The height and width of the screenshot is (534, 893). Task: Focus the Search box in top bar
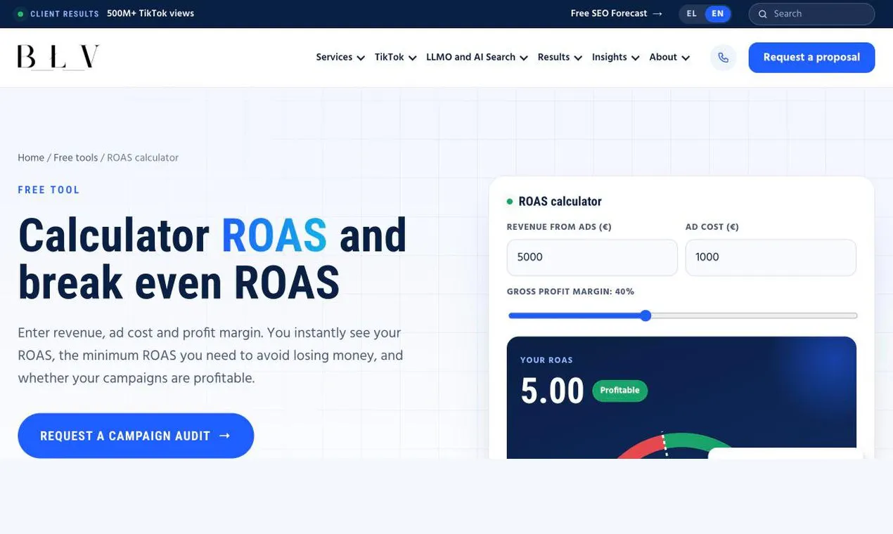click(811, 14)
